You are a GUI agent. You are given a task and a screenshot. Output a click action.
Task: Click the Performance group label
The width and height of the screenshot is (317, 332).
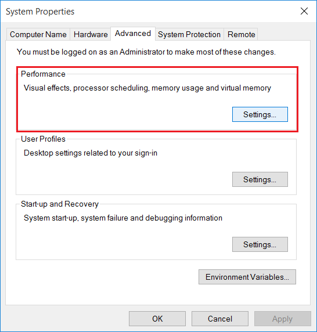(x=43, y=74)
